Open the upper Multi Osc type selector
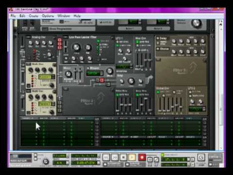Screen dimensions: 233x175 click(x=29, y=64)
